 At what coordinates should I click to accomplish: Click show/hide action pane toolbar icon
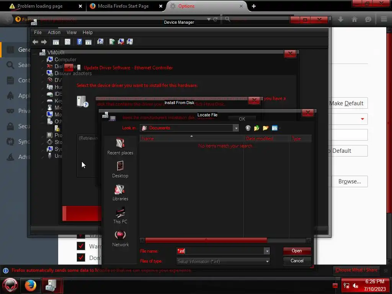[x=88, y=42]
